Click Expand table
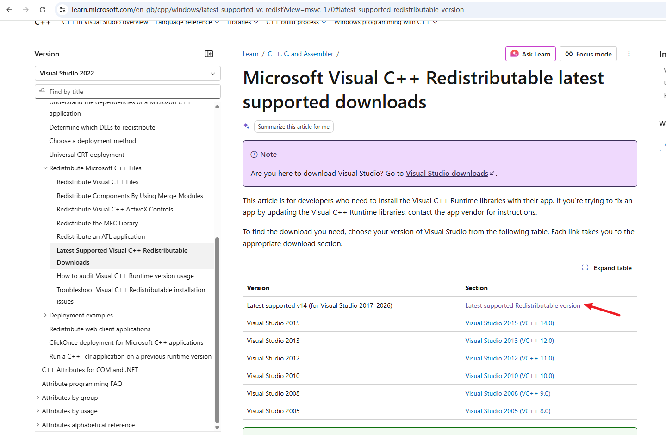666x435 pixels. [x=607, y=268]
